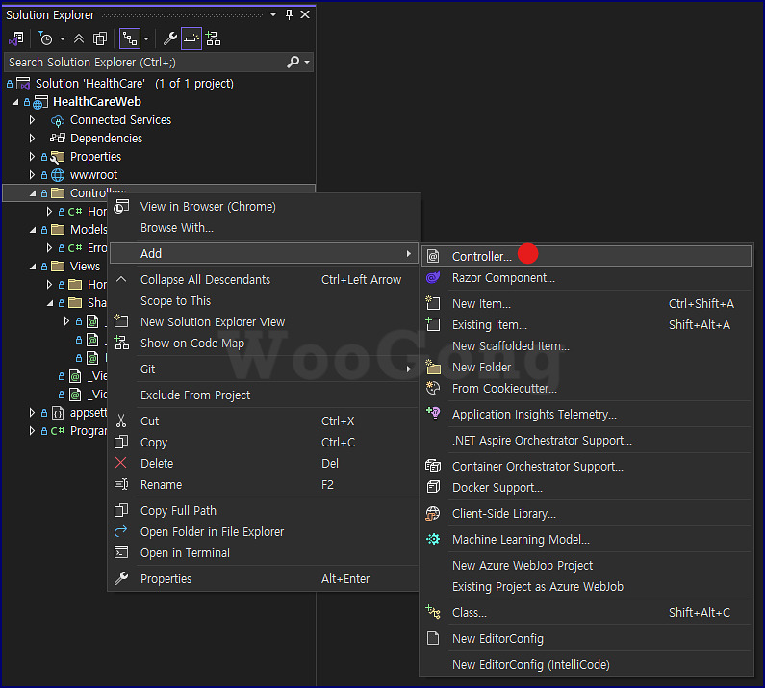Choose Open in Terminal
Screen dimensions: 765x688
coord(264,553)
